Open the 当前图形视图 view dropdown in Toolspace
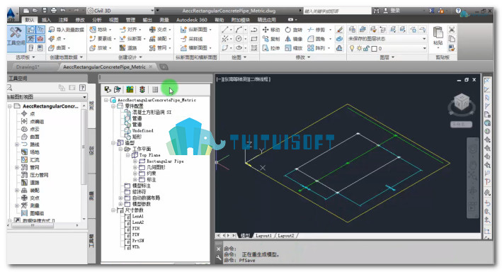 tap(84, 97)
